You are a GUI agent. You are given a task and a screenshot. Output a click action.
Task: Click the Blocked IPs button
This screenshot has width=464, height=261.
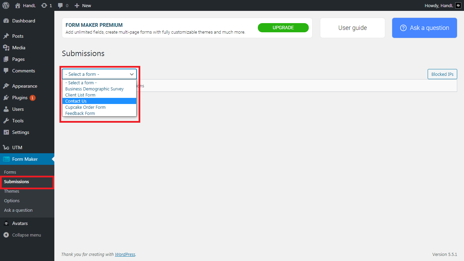pos(442,74)
